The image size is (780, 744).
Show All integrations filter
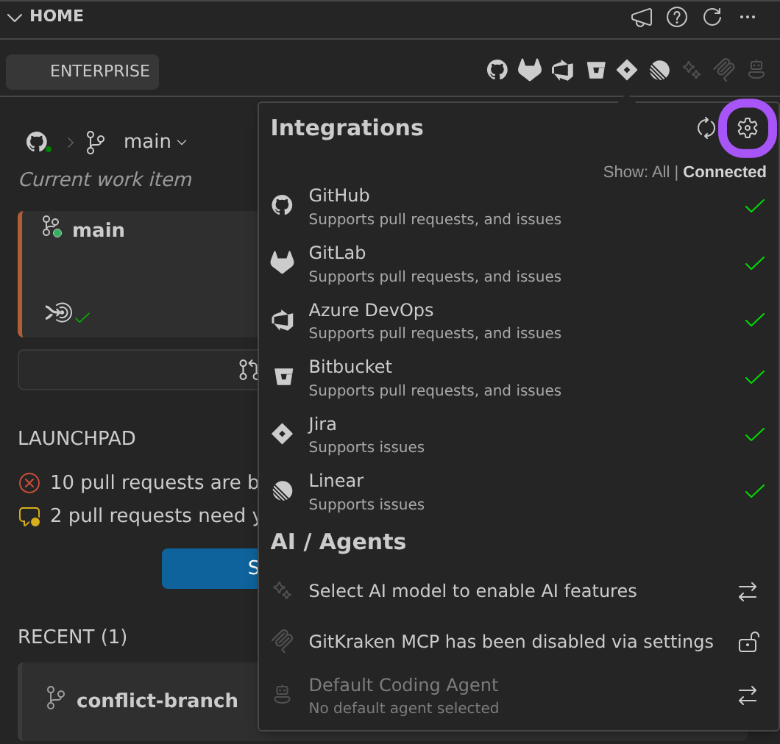661,172
